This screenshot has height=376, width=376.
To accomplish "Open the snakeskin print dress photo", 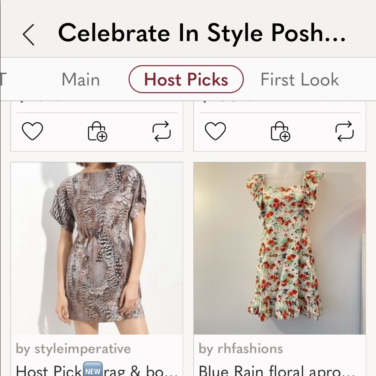I will pyautogui.click(x=97, y=248).
